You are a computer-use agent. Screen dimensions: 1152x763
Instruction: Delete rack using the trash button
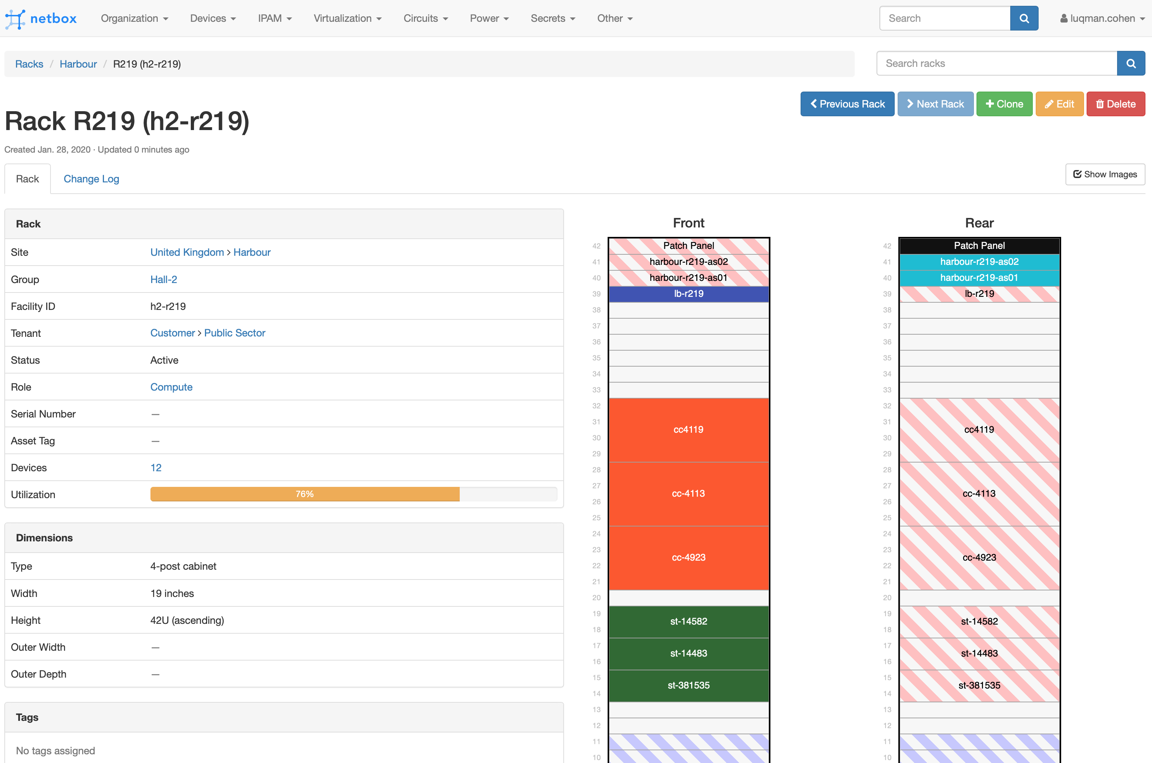pyautogui.click(x=1115, y=104)
